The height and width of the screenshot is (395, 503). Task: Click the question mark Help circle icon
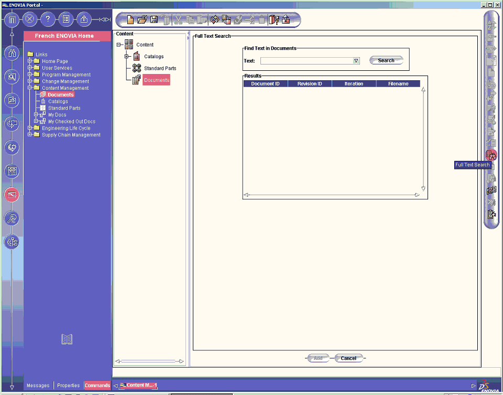(x=48, y=19)
